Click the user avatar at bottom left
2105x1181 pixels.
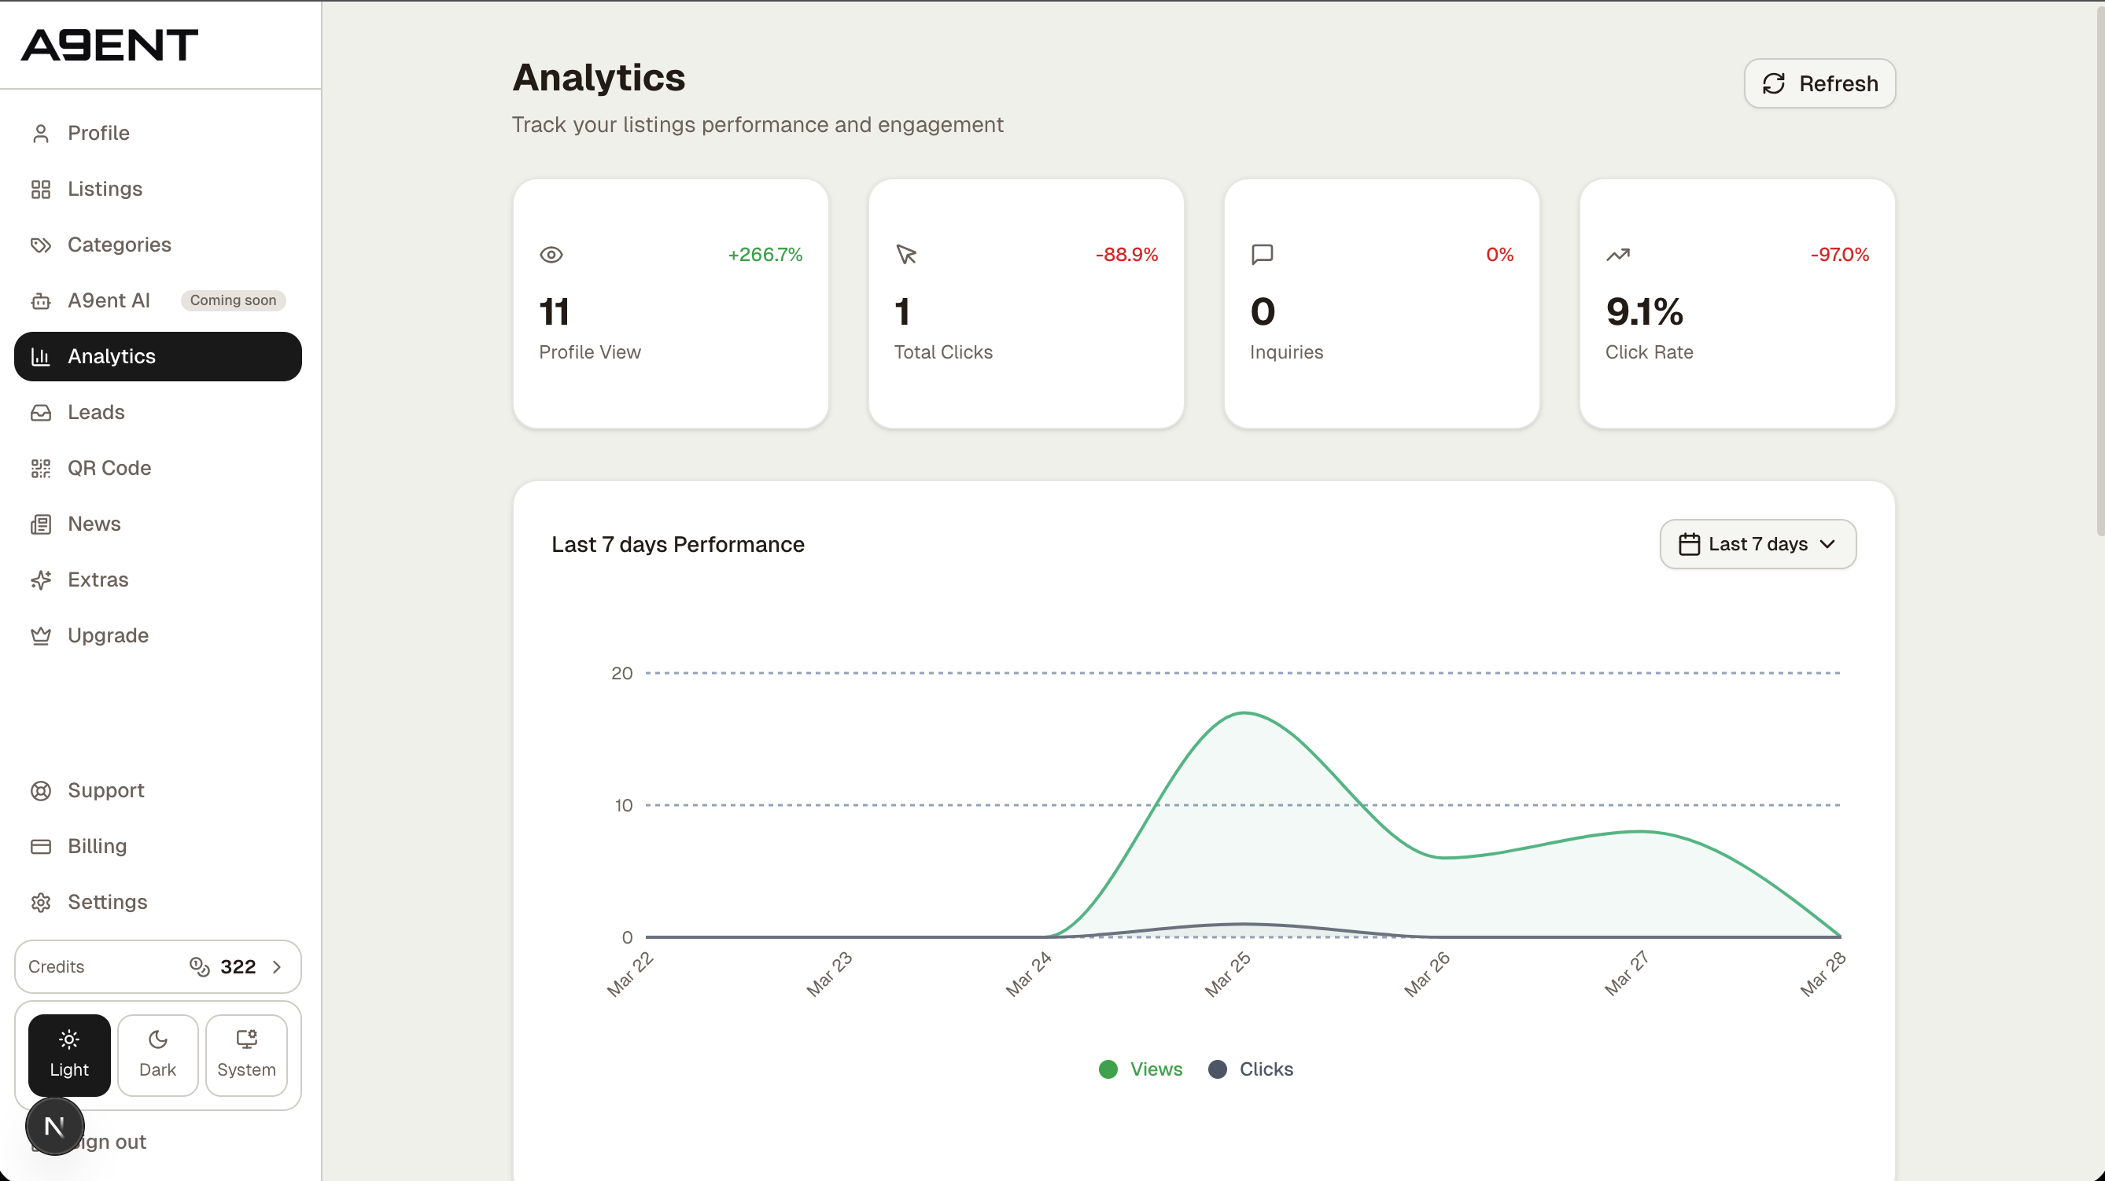pyautogui.click(x=54, y=1125)
